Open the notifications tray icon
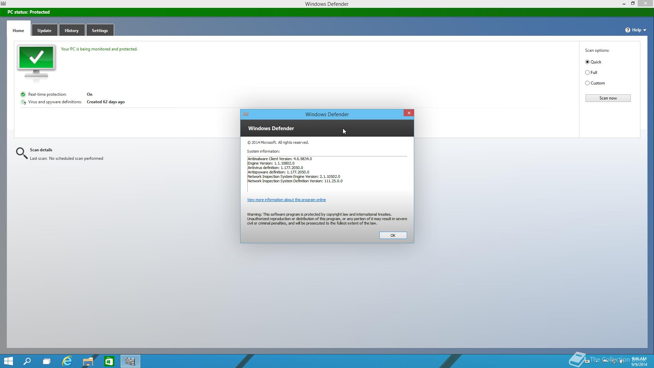 pyautogui.click(x=587, y=361)
